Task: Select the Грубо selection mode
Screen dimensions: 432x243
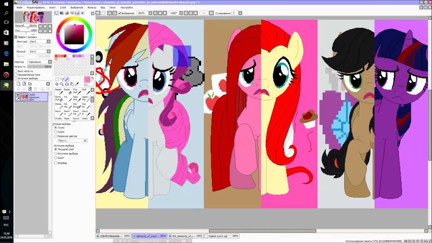Action: point(56,132)
